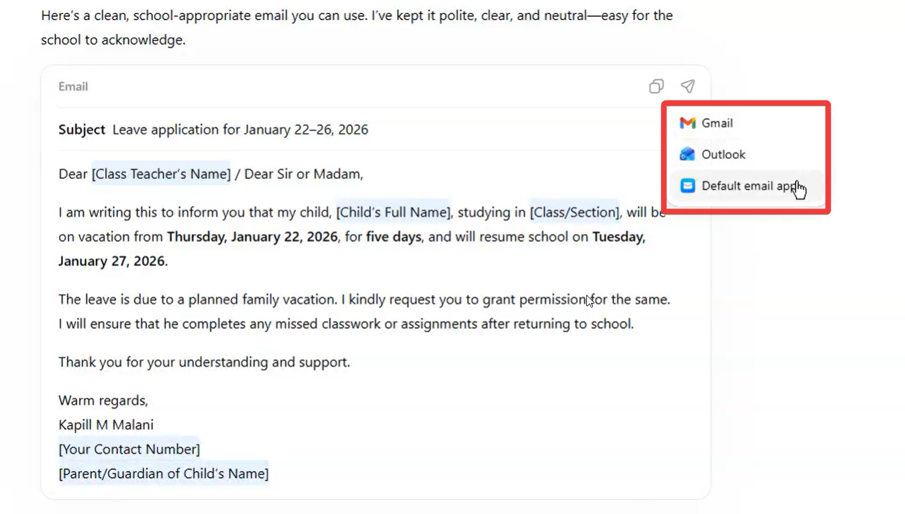Click the Gmail icon in the share menu
Screen dimensions: 905x514
688,123
